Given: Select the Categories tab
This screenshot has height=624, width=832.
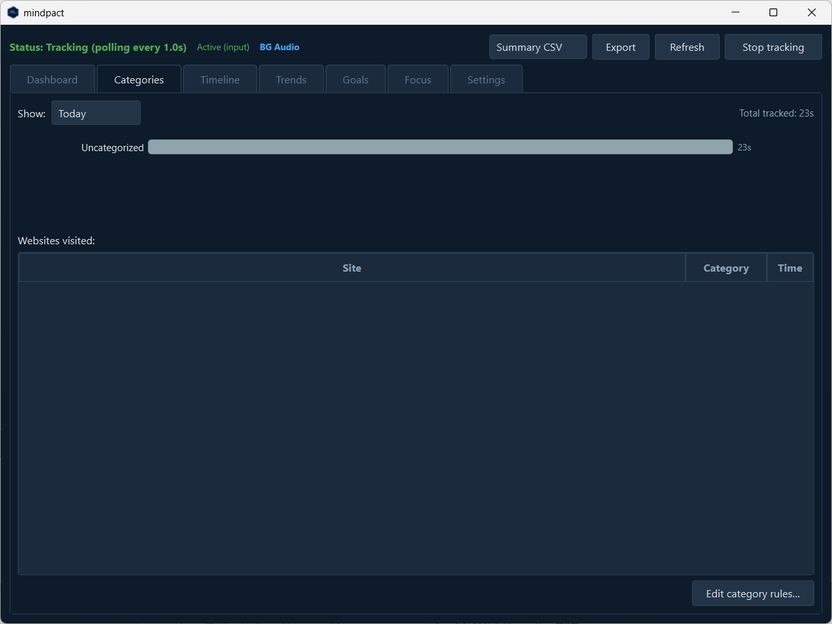Looking at the screenshot, I should (x=139, y=79).
